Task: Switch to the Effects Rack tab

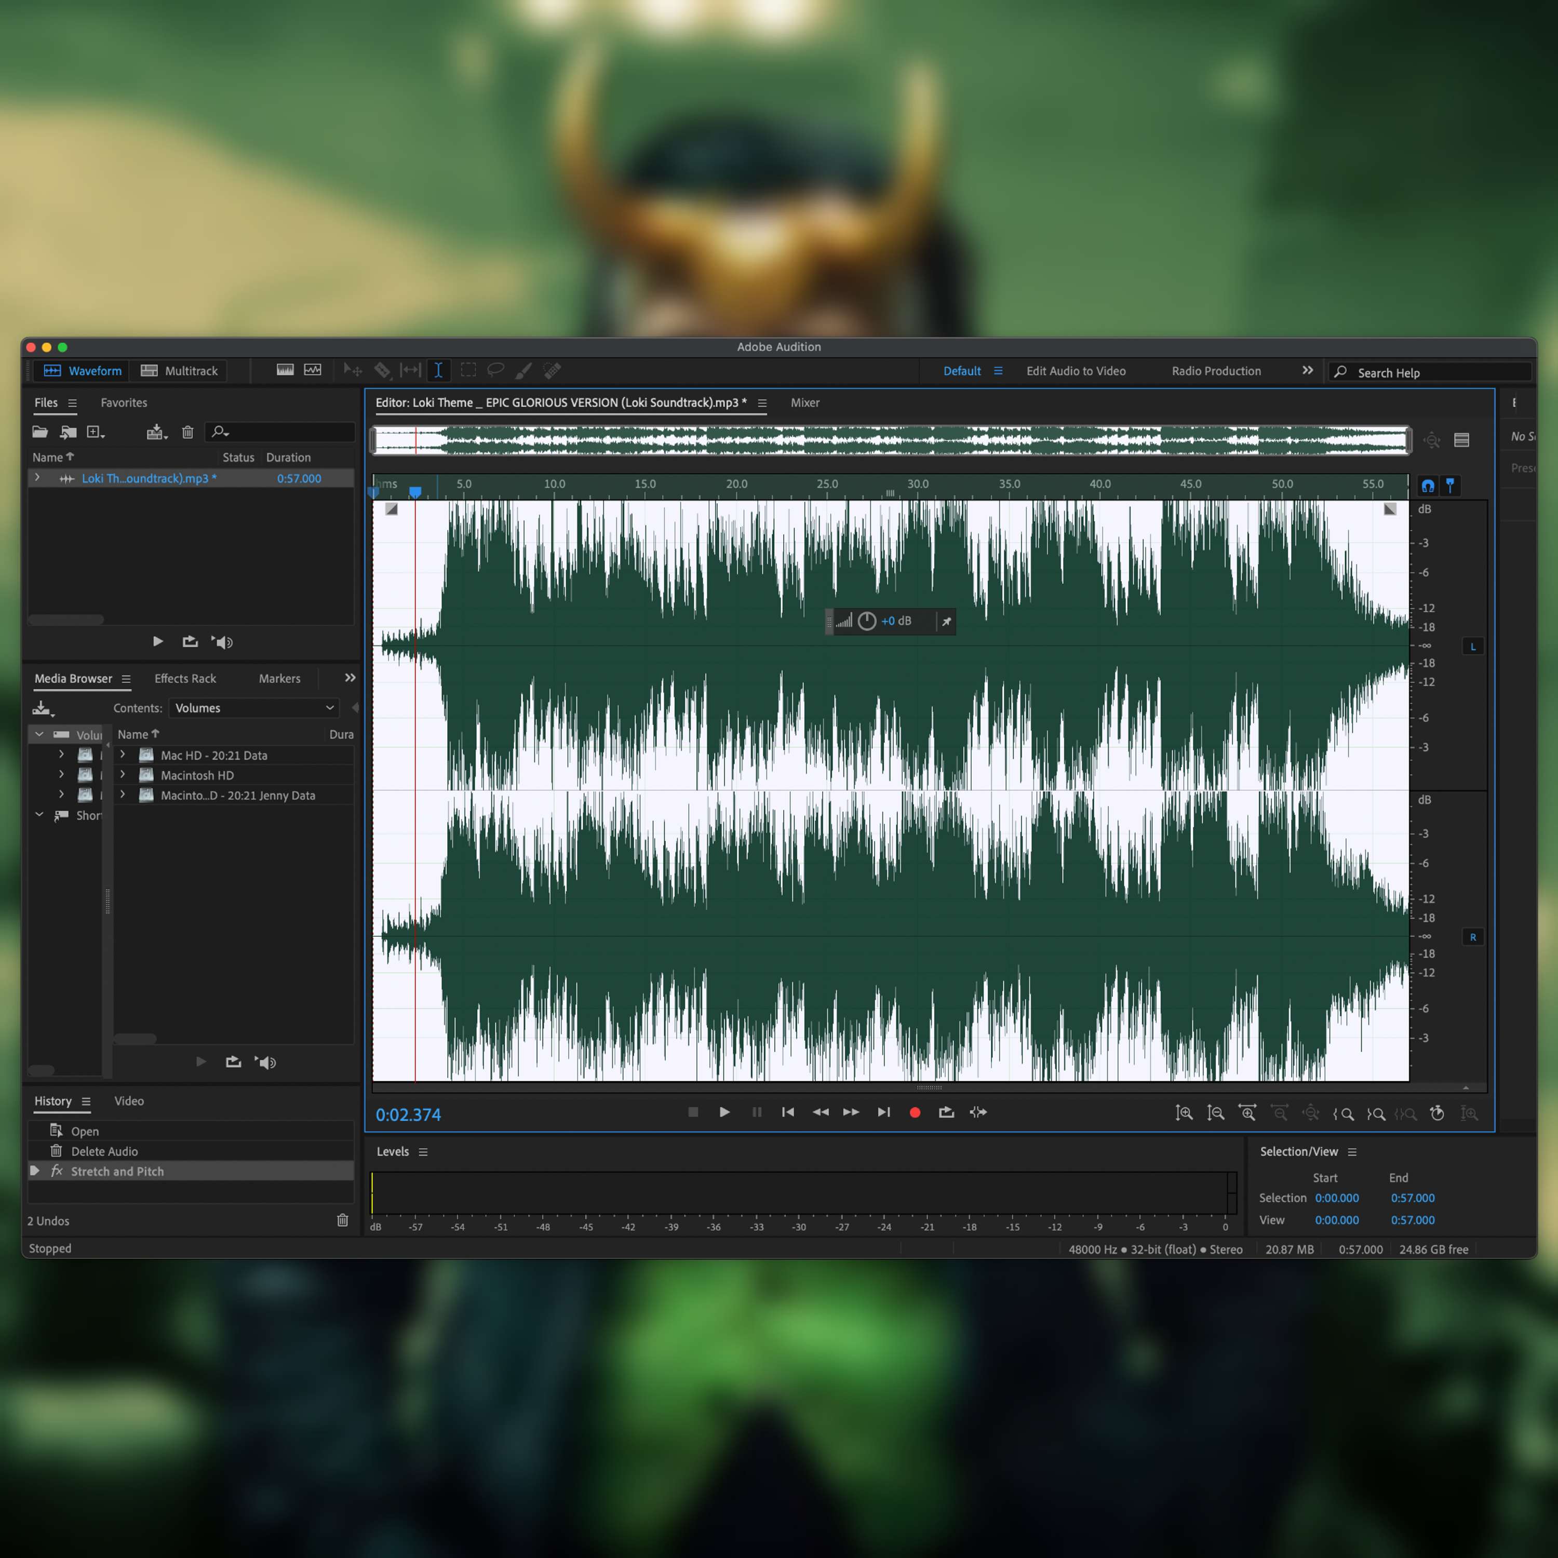Action: click(x=185, y=678)
